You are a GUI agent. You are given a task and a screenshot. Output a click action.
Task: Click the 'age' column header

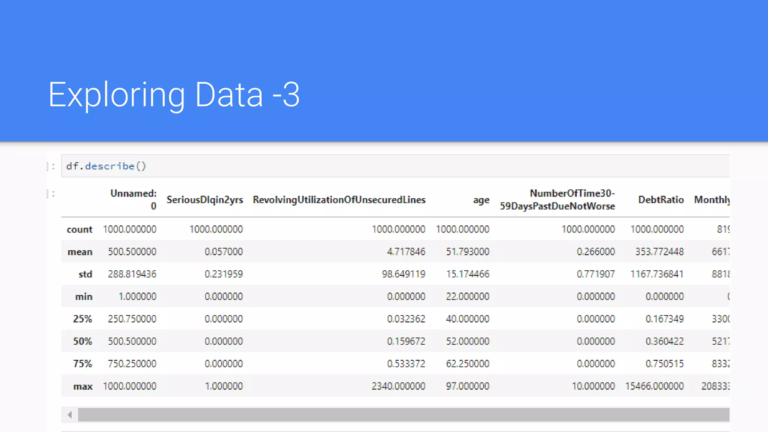(x=481, y=200)
